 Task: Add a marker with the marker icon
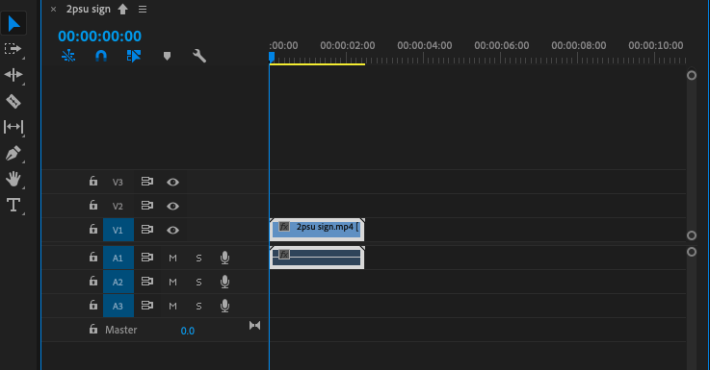pos(167,56)
